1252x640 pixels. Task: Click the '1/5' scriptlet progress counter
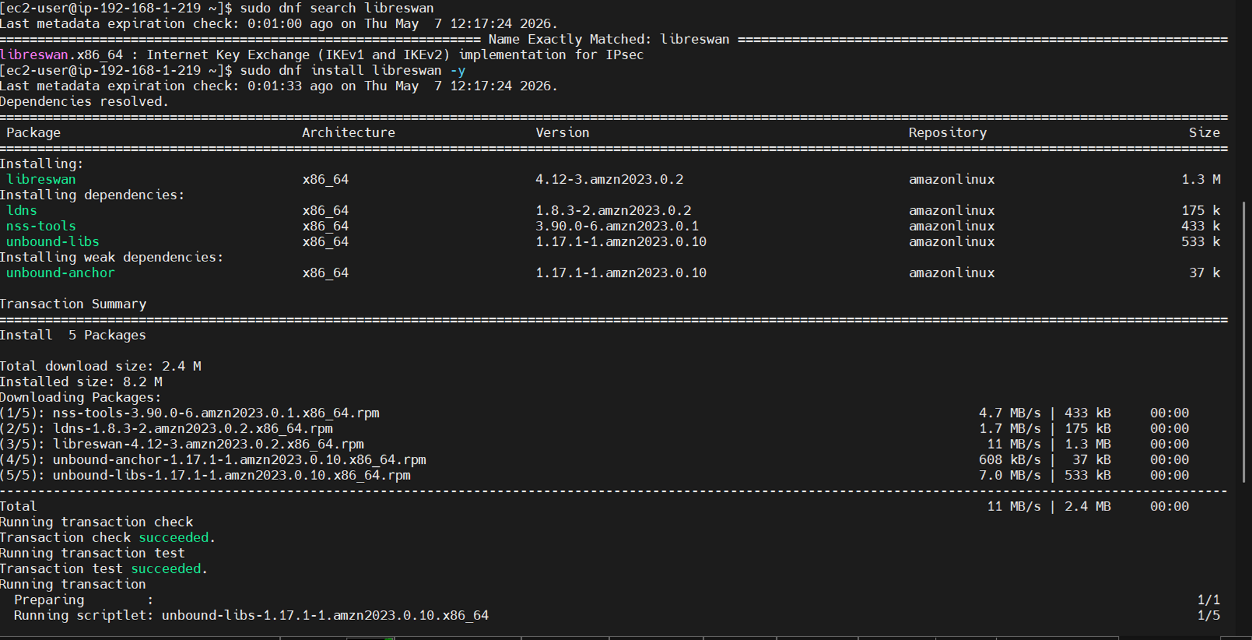(1208, 615)
